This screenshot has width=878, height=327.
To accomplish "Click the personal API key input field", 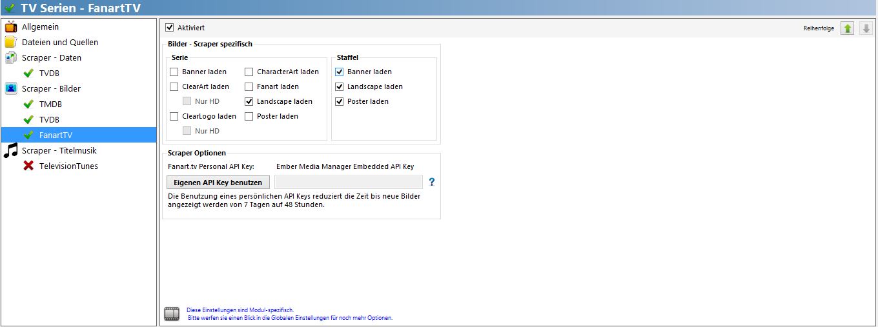I will 349,183.
